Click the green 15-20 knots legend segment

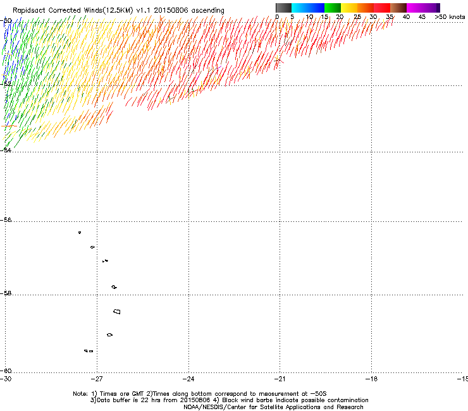333,8
